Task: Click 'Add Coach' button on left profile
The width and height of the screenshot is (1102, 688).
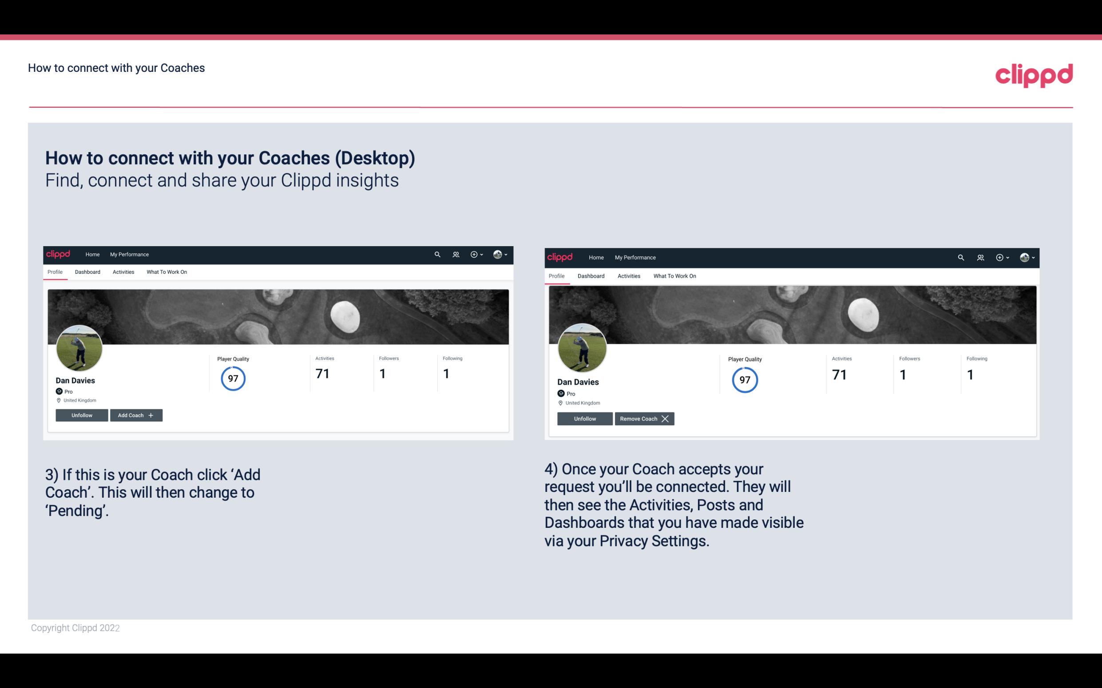Action: click(135, 415)
